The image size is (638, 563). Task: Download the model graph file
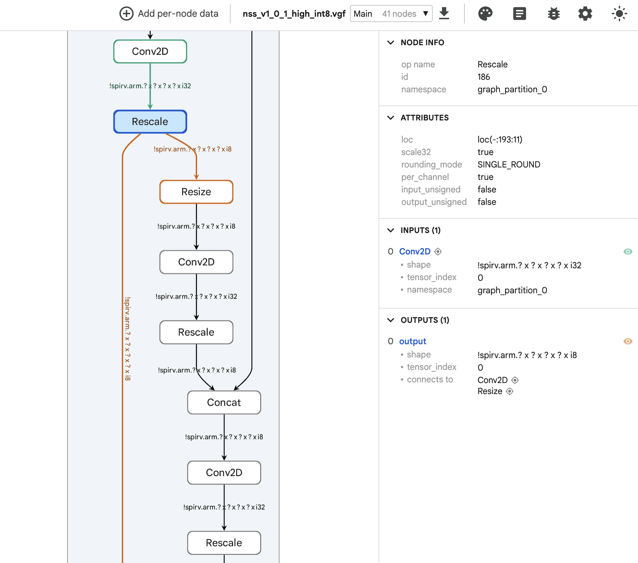pos(444,14)
